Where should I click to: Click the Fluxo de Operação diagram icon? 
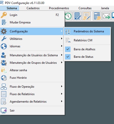click(4, 87)
